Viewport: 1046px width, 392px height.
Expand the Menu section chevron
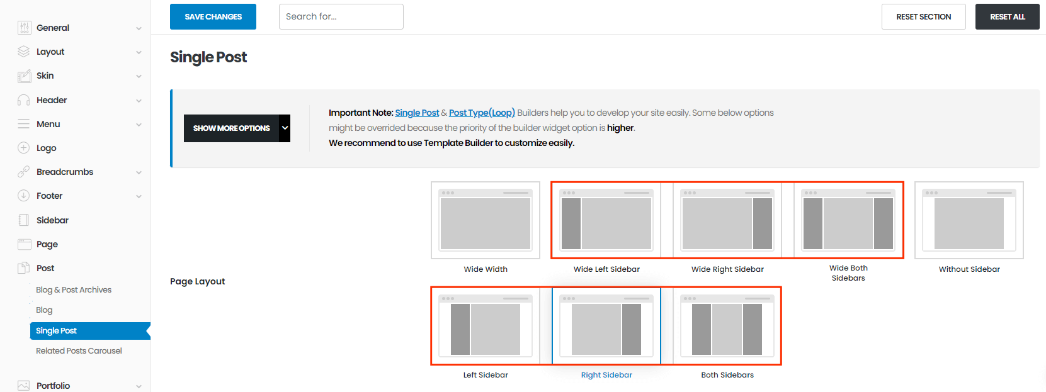[x=139, y=125]
